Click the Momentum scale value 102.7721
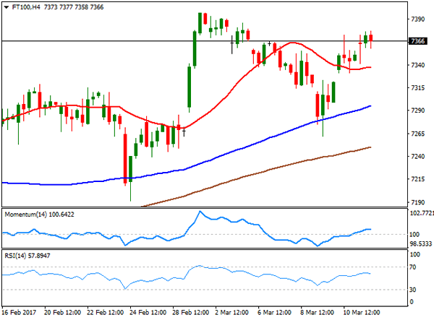 [x=422, y=213]
